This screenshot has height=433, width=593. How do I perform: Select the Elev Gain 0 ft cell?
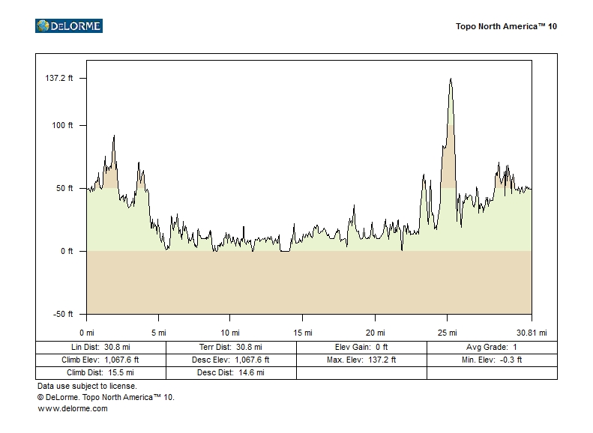(361, 348)
